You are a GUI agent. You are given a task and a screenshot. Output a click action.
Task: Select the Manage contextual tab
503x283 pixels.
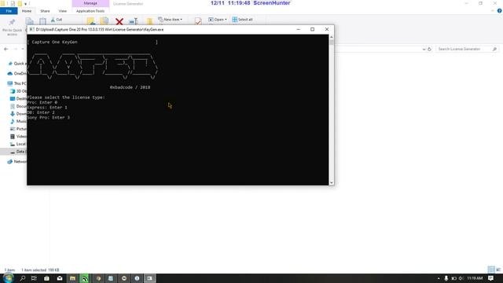pyautogui.click(x=90, y=3)
